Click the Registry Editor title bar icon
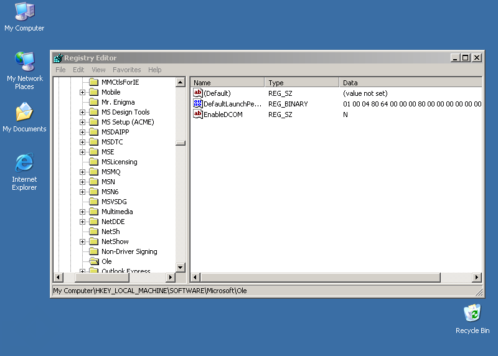498x356 pixels. (x=58, y=58)
